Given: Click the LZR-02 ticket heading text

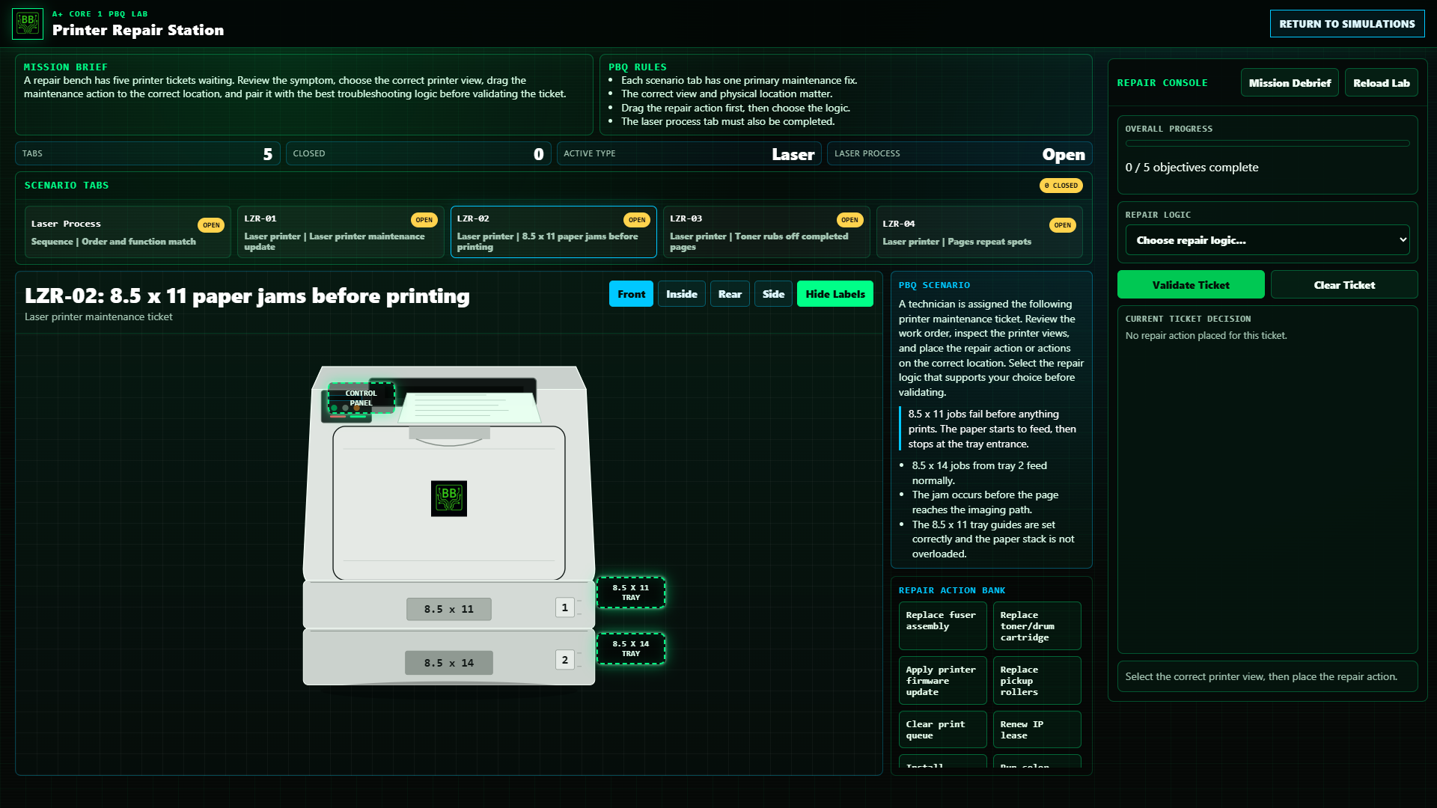Looking at the screenshot, I should click(x=247, y=296).
